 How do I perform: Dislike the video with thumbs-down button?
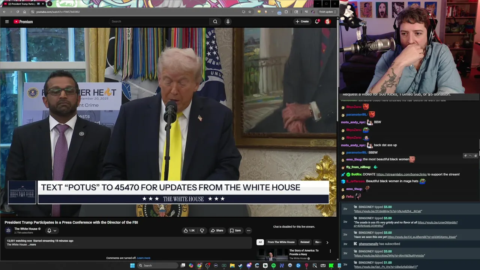coord(202,231)
